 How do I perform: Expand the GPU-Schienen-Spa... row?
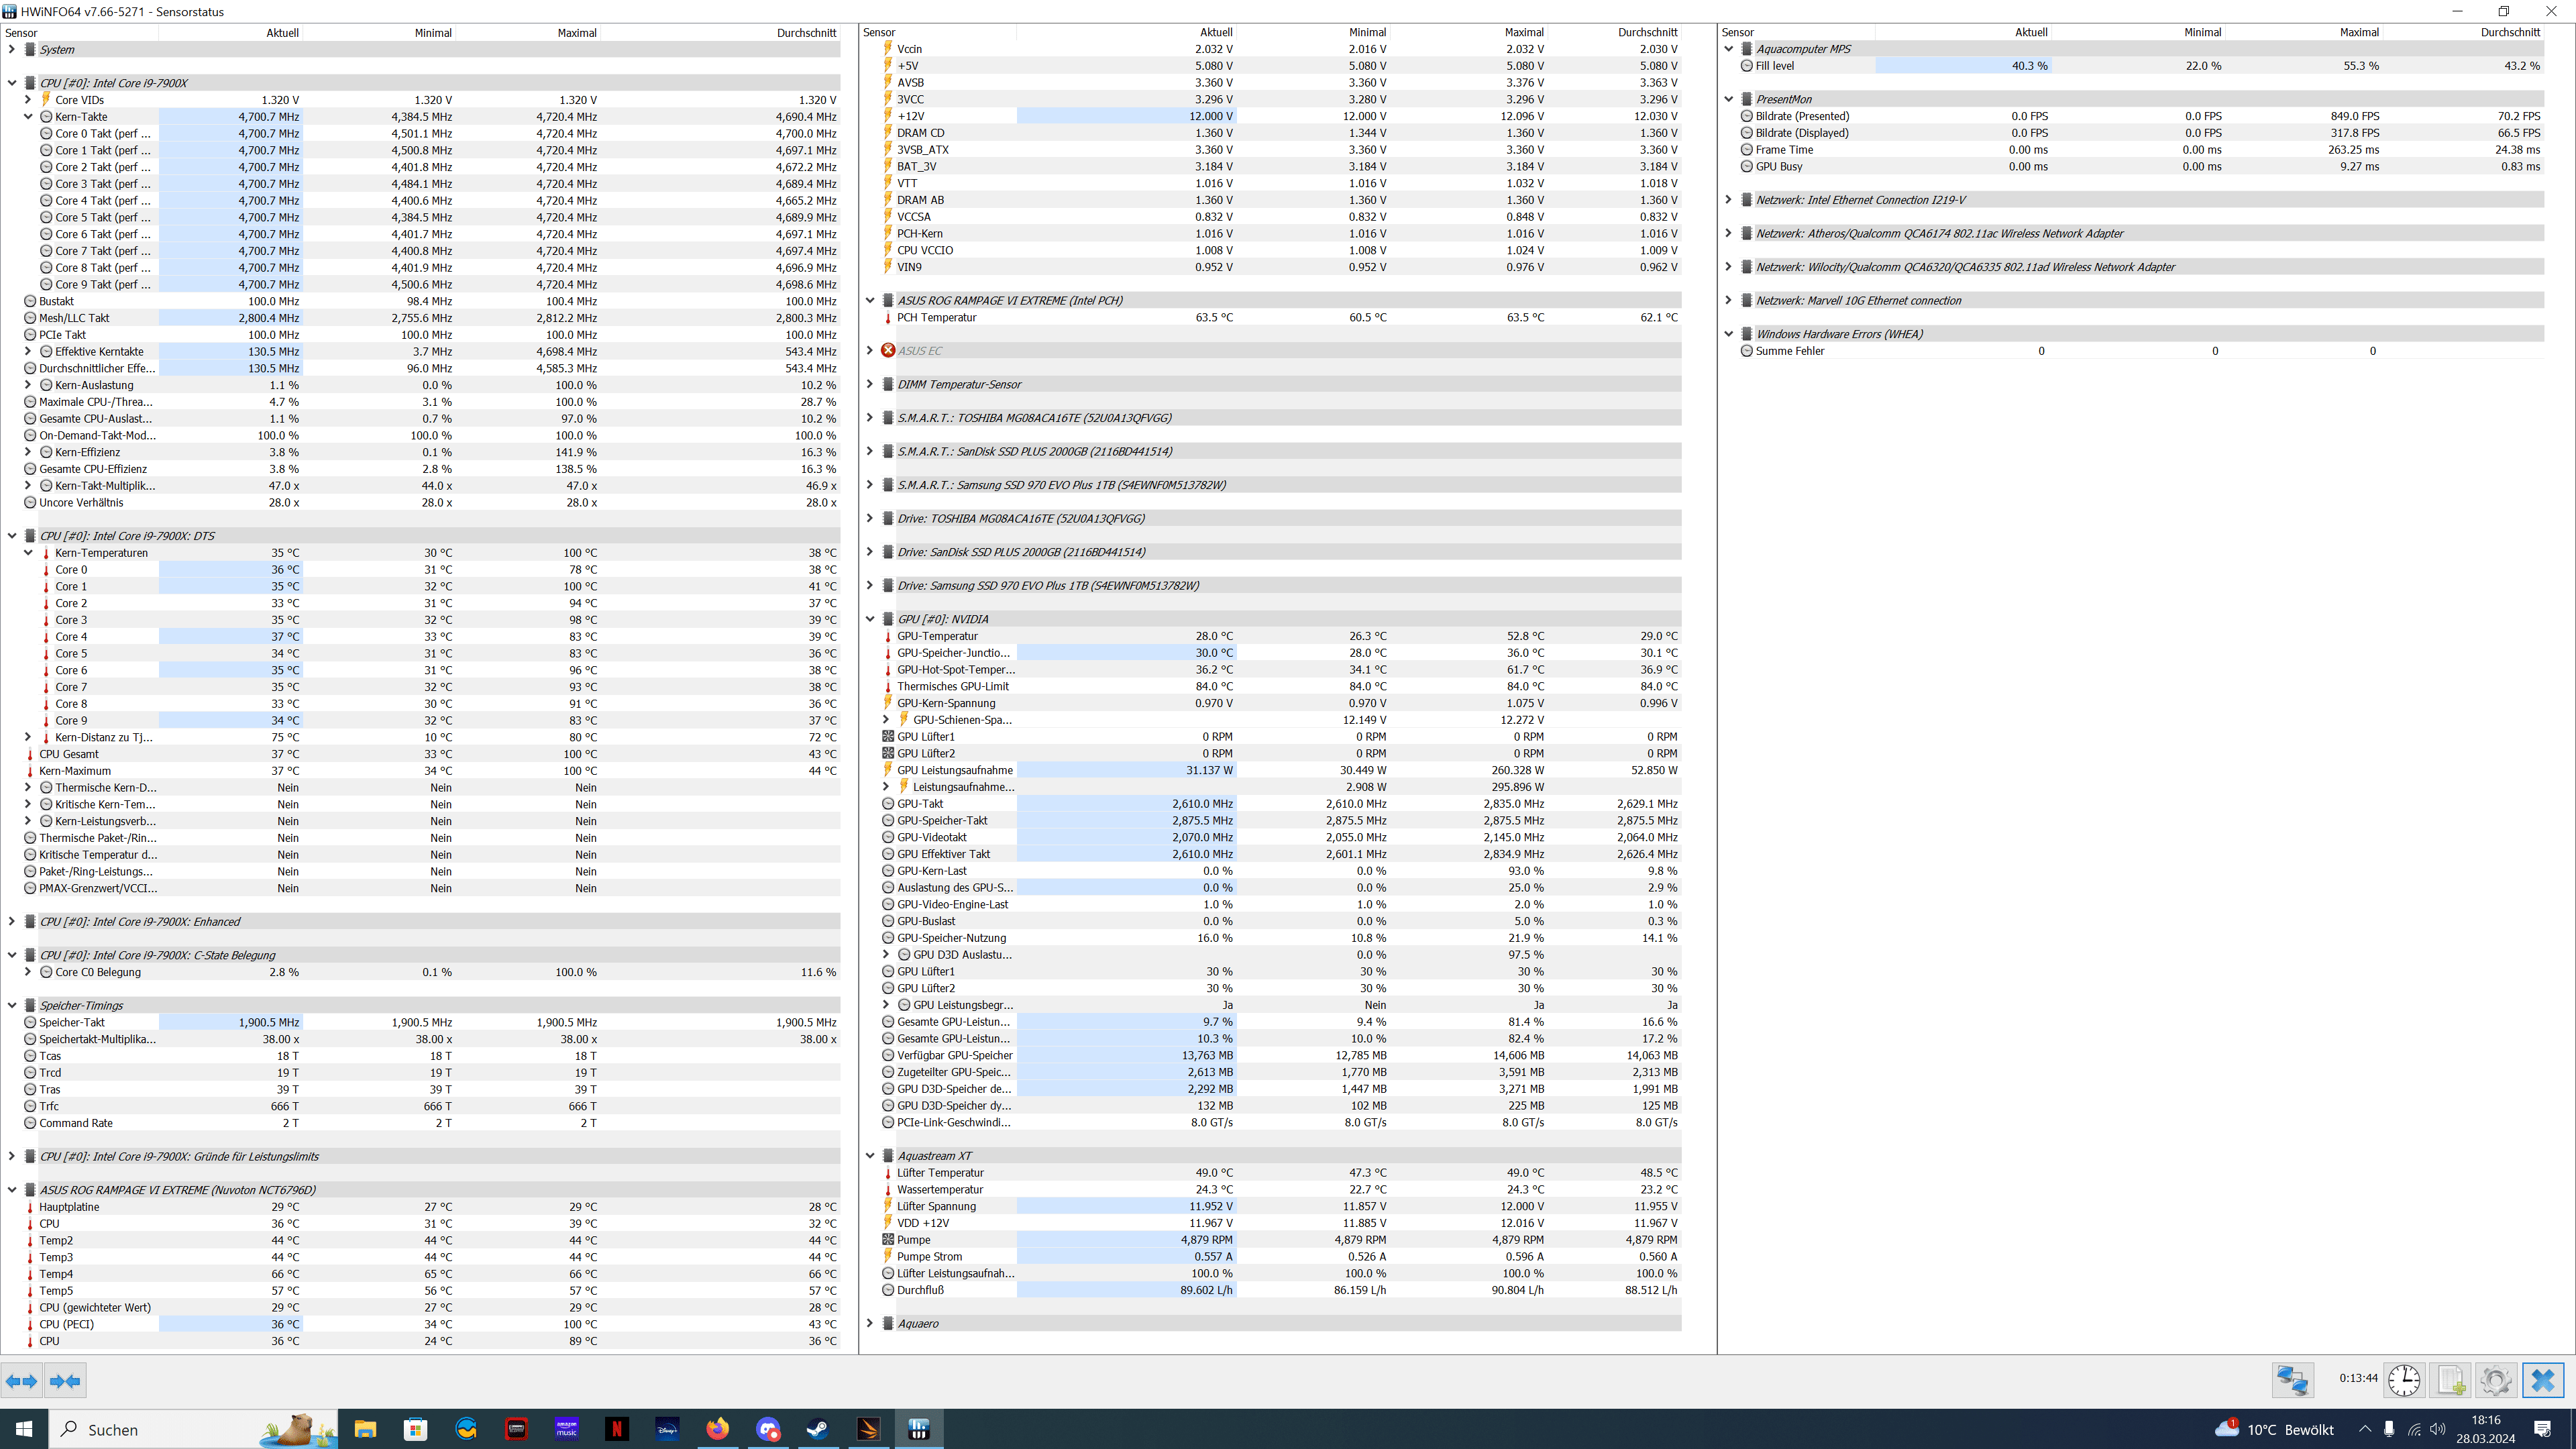(x=886, y=720)
